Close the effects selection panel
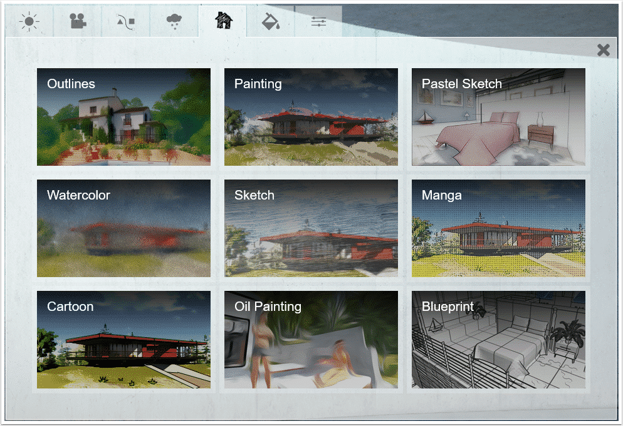This screenshot has height=426, width=623. point(603,50)
